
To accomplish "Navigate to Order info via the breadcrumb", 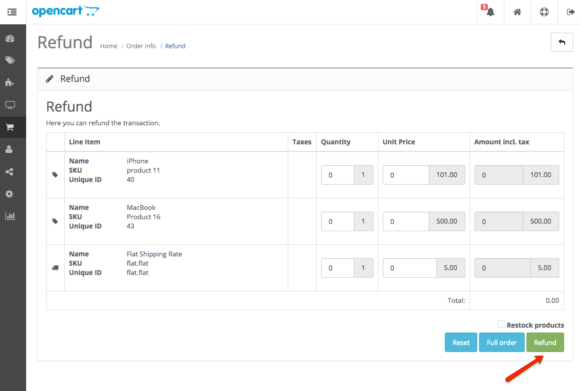I will point(141,46).
